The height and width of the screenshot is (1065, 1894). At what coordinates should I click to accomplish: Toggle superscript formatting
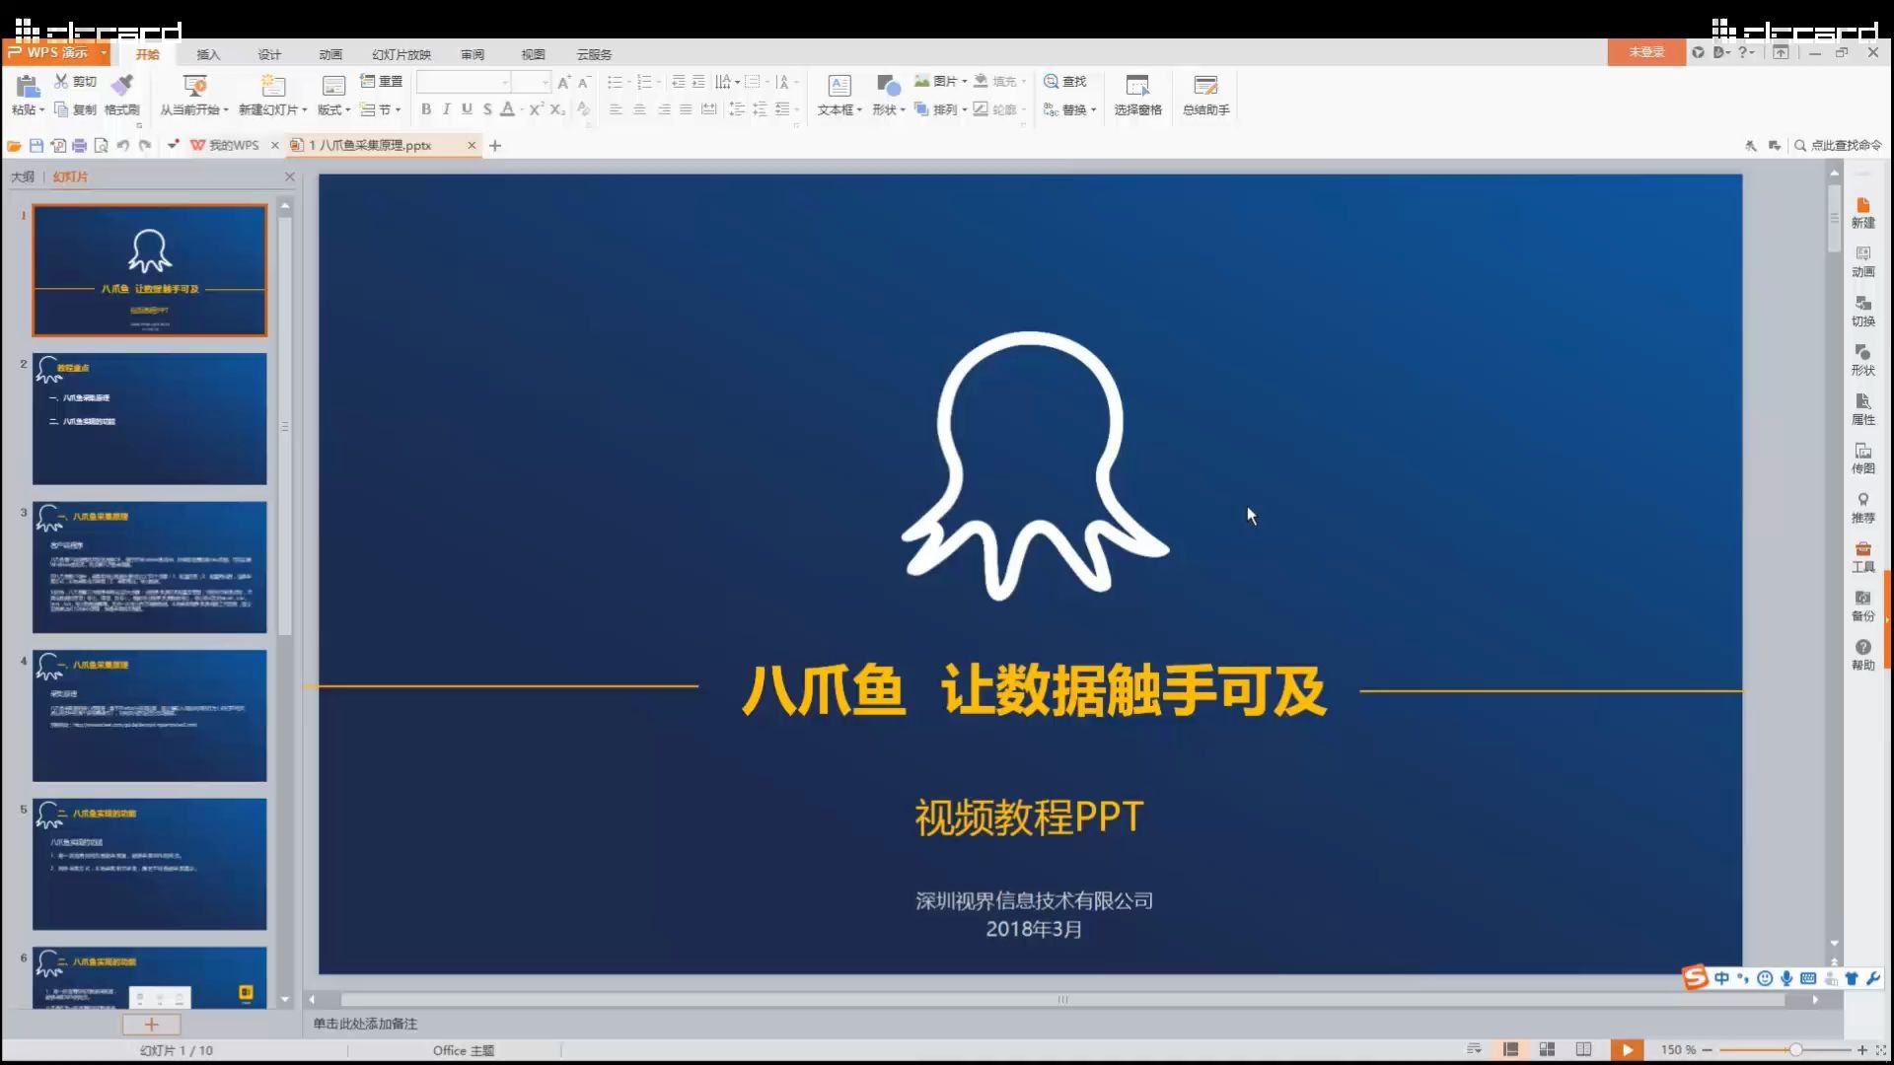coord(535,109)
